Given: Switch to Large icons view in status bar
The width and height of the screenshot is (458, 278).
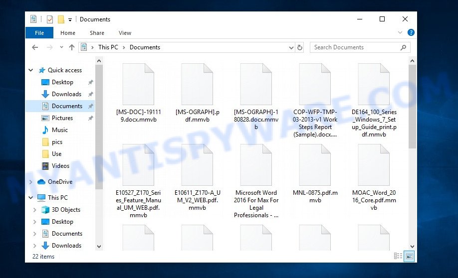Looking at the screenshot, I should pyautogui.click(x=409, y=257).
